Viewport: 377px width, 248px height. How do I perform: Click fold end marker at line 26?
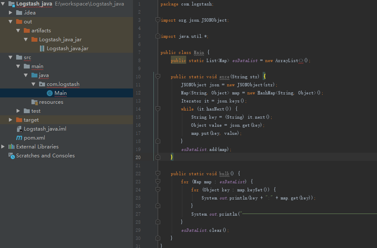[158, 205]
